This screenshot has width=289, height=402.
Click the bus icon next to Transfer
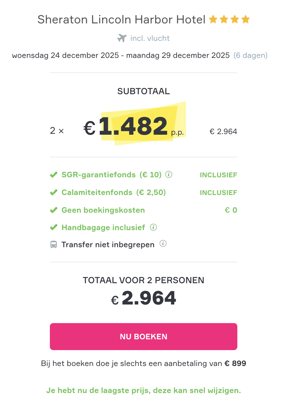point(53,244)
